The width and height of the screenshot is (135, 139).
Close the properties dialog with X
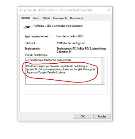109,10
